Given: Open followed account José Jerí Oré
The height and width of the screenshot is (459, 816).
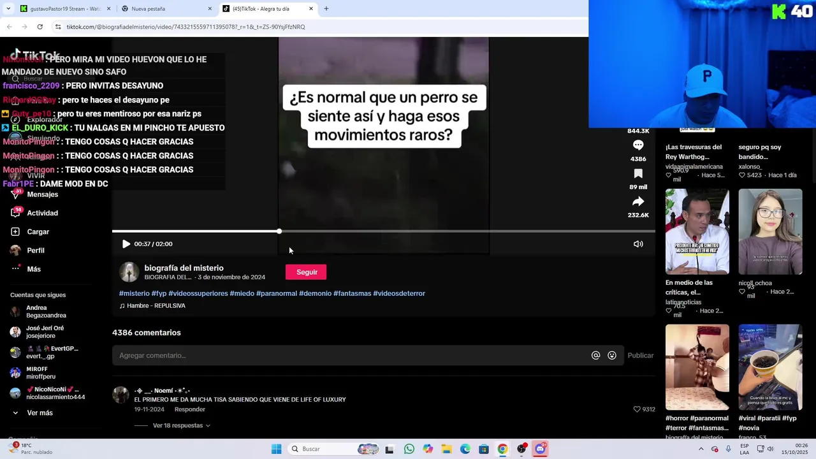Looking at the screenshot, I should click(x=45, y=332).
